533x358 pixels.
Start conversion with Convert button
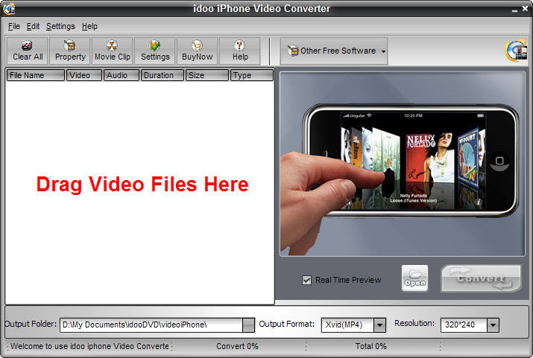[481, 278]
